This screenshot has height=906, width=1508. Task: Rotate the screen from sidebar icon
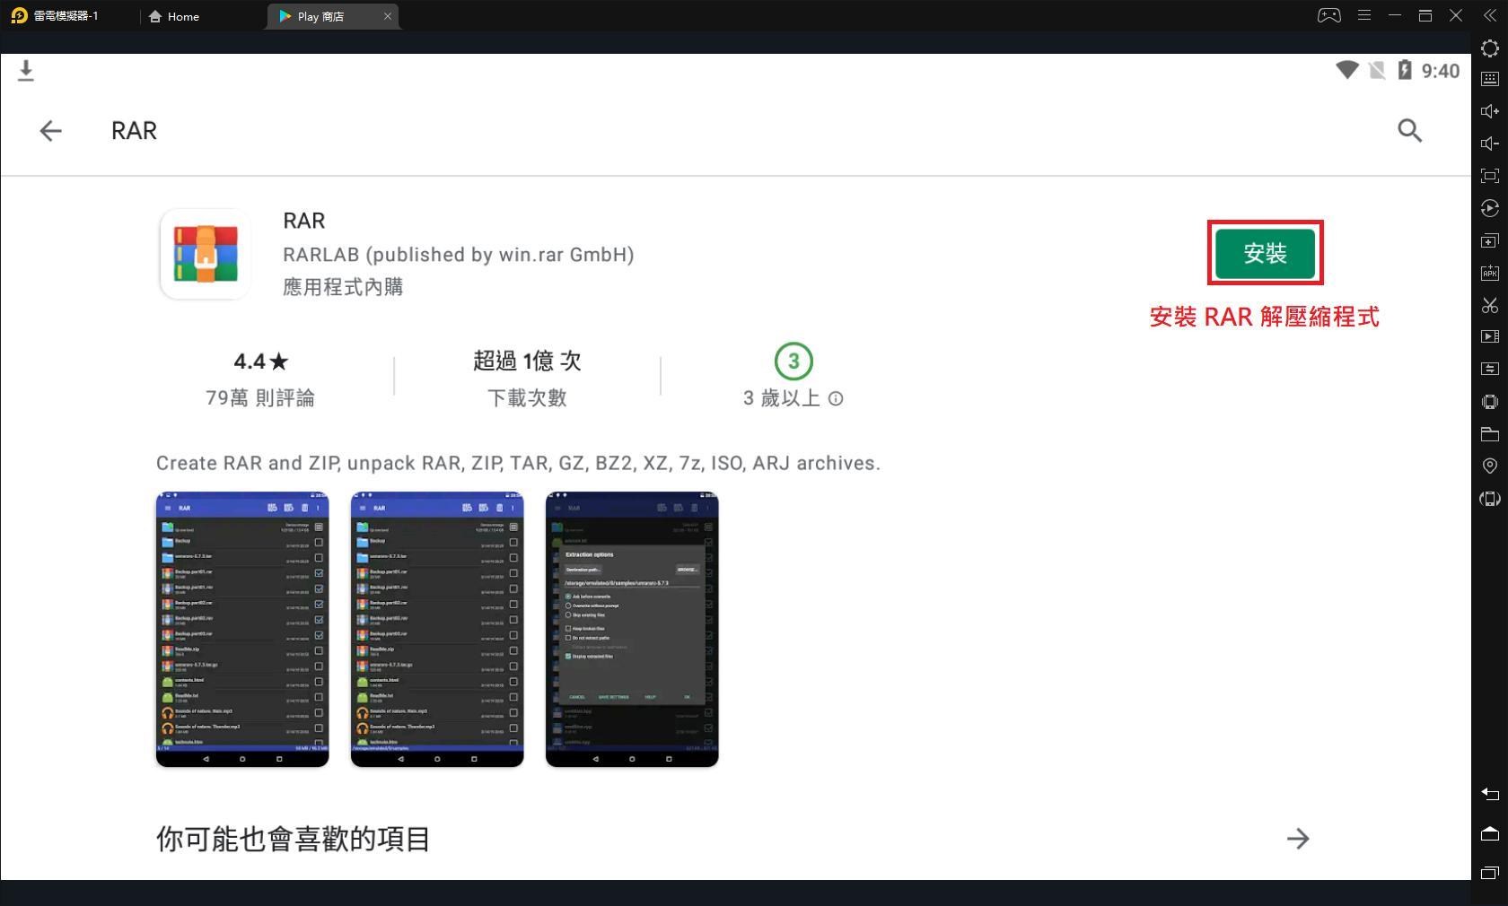(x=1490, y=498)
